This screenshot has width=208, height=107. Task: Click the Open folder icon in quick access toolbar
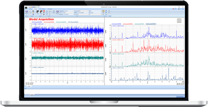pos(31,7)
